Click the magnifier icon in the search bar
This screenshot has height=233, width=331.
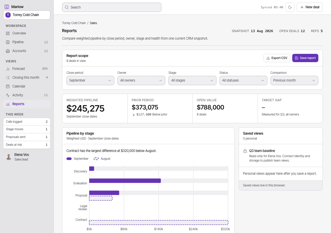(x=67, y=7)
